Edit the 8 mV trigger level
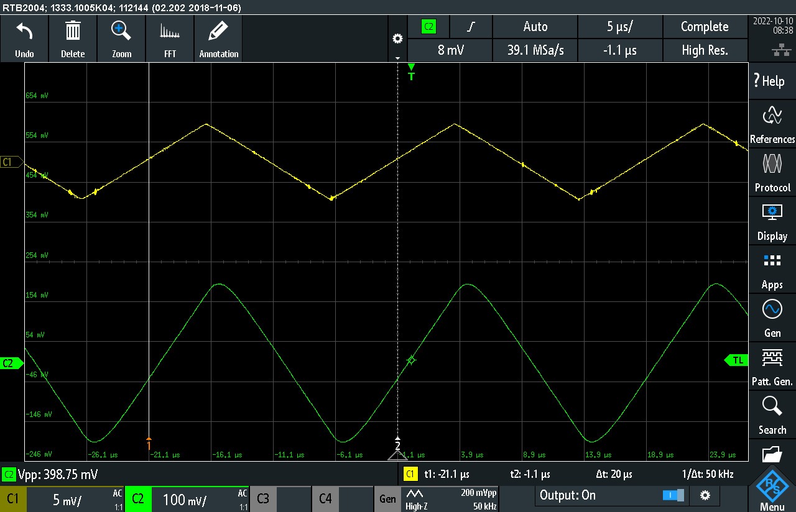This screenshot has width=796, height=512. (x=451, y=50)
